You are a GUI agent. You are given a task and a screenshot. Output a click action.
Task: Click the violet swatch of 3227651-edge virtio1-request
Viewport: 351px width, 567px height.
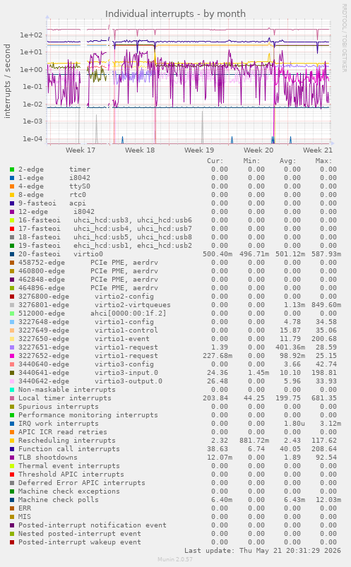click(12, 347)
